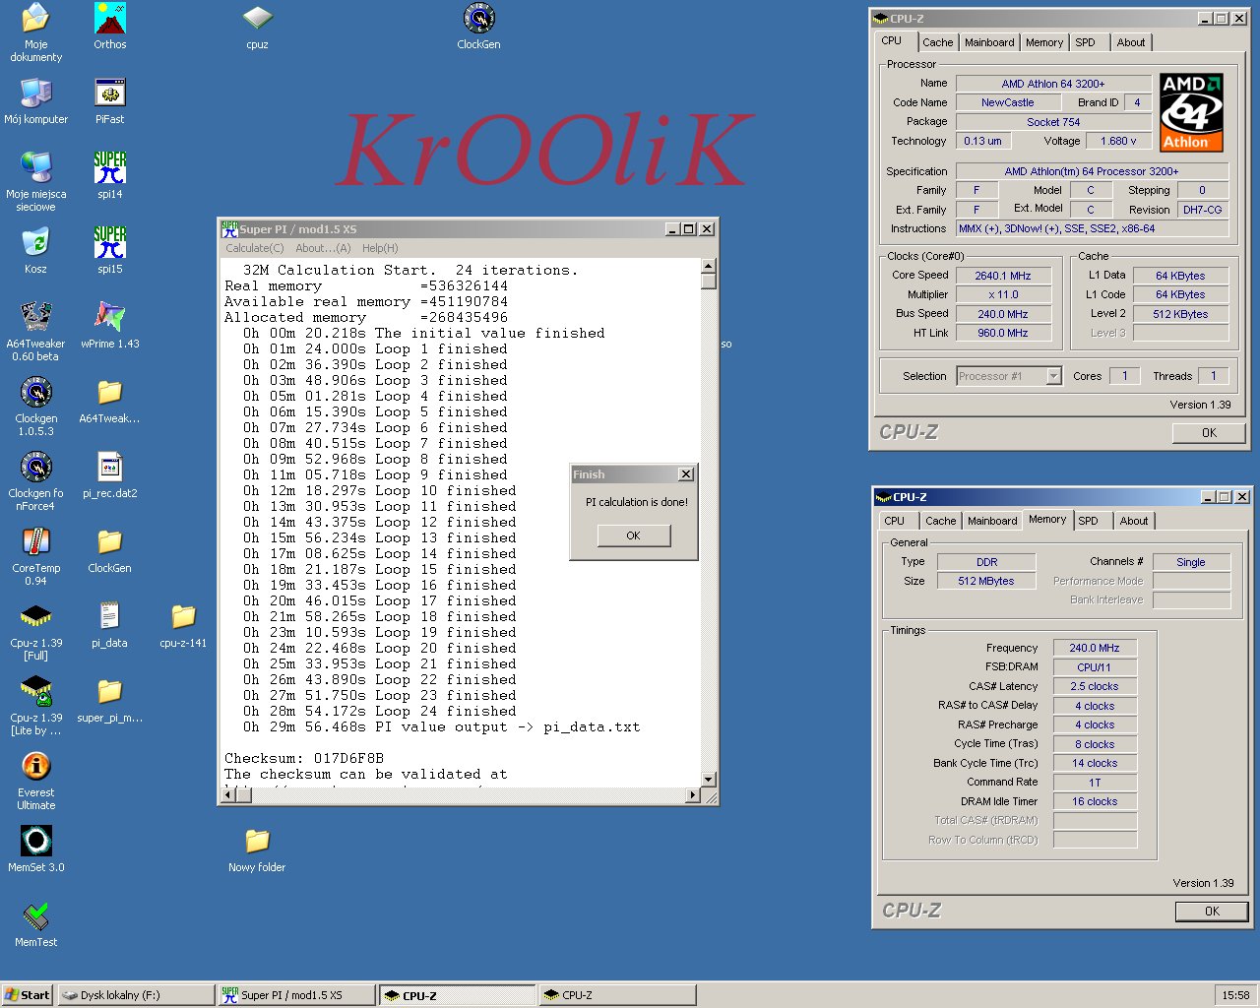
Task: Open the Clockgen 1.0.5.3 icon
Action: 35,406
